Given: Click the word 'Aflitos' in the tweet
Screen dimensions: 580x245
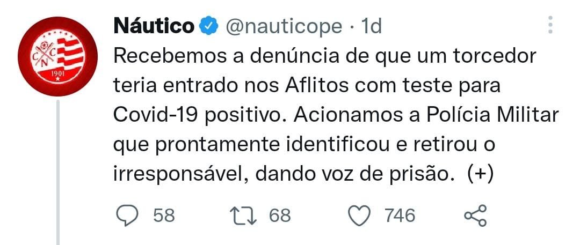Looking at the screenshot, I should [x=317, y=86].
